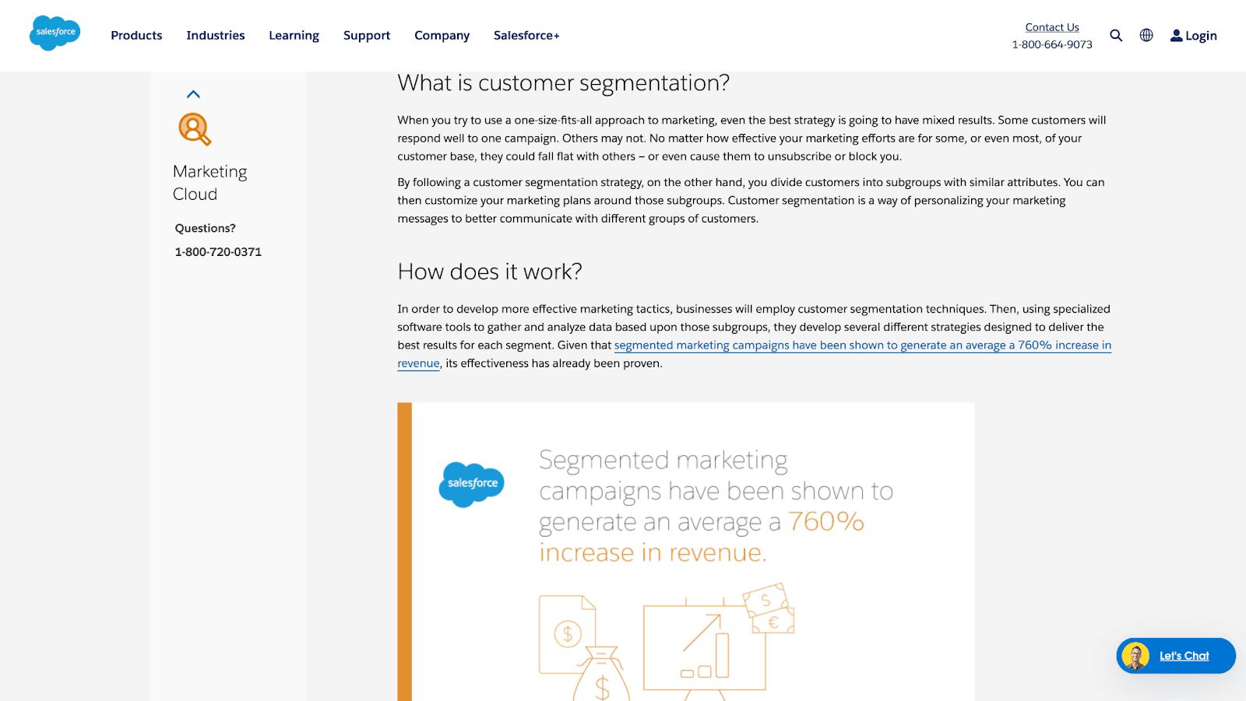Click the Marketing Cloud sidebar title
Image resolution: width=1246 pixels, height=701 pixels.
[209, 183]
